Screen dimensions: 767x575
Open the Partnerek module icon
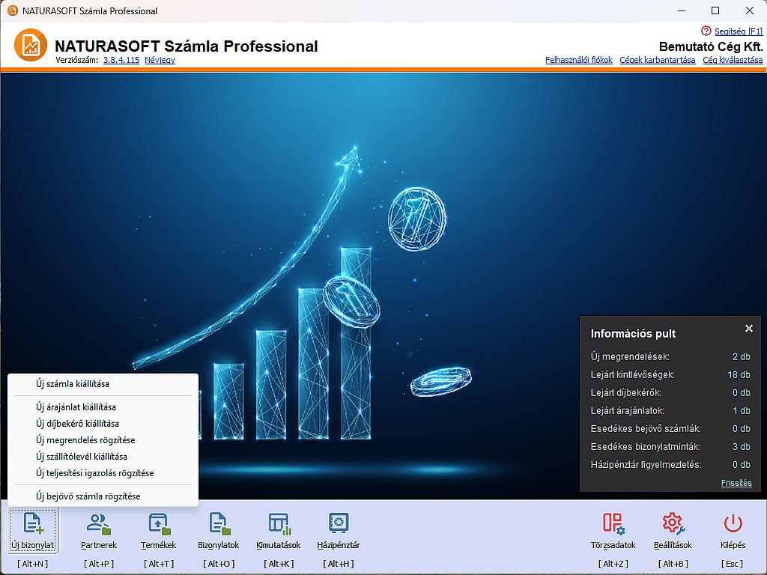99,523
